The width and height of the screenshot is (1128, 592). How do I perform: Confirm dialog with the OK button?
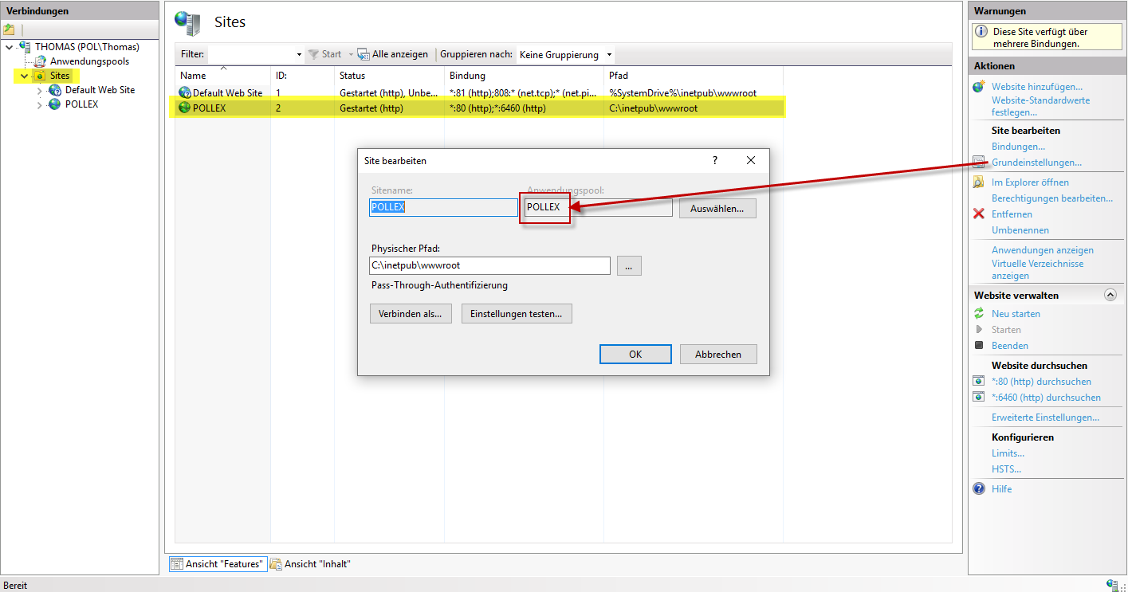coord(635,355)
